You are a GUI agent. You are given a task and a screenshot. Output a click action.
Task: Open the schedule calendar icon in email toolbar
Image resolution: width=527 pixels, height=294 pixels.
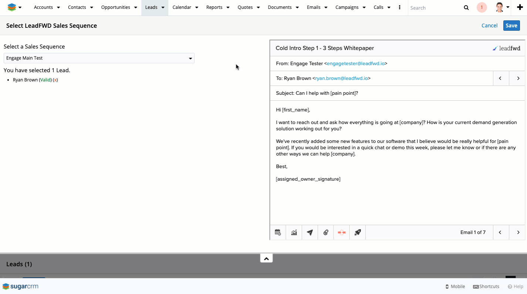click(x=278, y=233)
